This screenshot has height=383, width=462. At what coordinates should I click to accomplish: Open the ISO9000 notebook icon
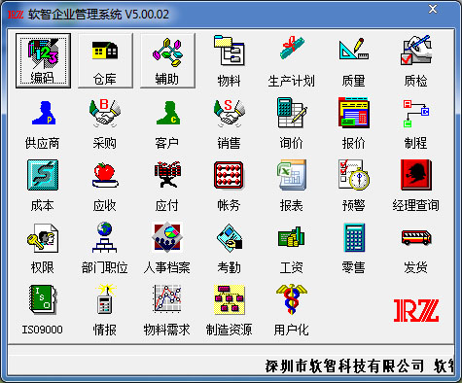click(x=43, y=310)
